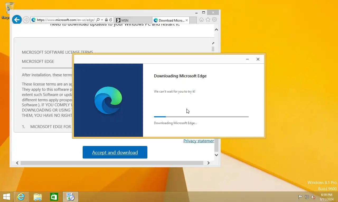Image resolution: width=338 pixels, height=202 pixels.
Task: Click the horizontal scrollbar right arrow
Action: tap(208, 163)
